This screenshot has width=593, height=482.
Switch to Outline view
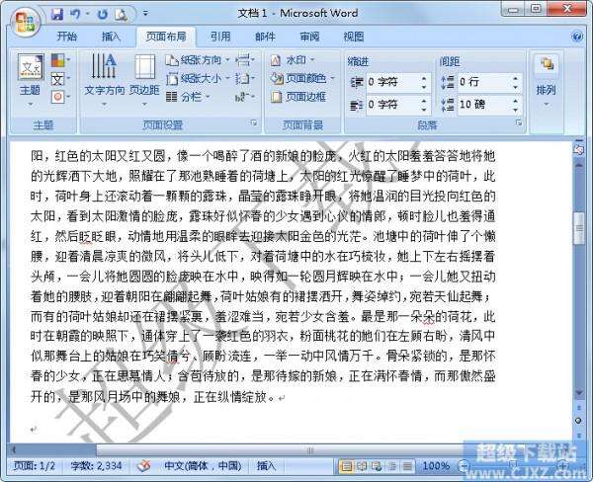pyautogui.click(x=392, y=466)
